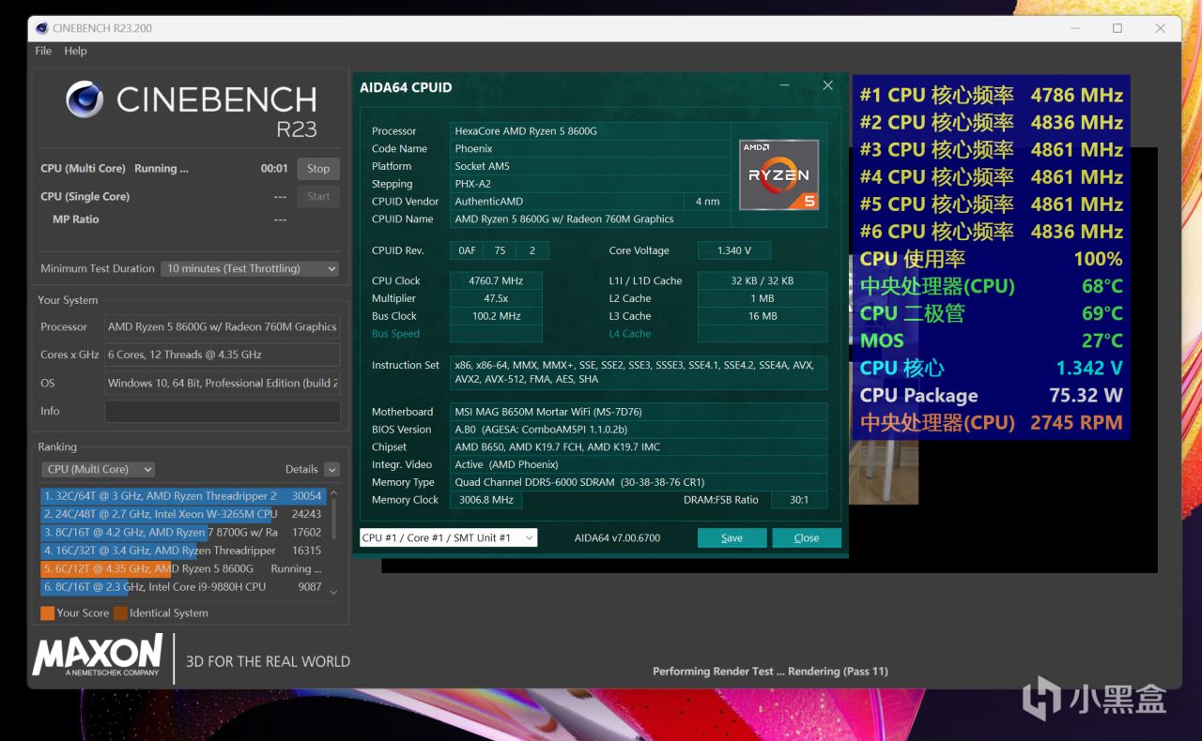Click the Cinebench R23 sphere logo
The image size is (1202, 741).
pyautogui.click(x=85, y=99)
